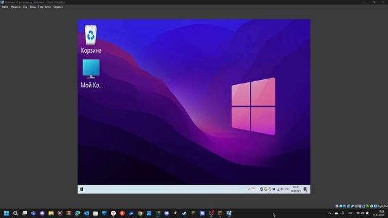The height and width of the screenshot is (218, 388).
Task: Switch to VirtualBox taskbar icon
Action: (x=229, y=213)
